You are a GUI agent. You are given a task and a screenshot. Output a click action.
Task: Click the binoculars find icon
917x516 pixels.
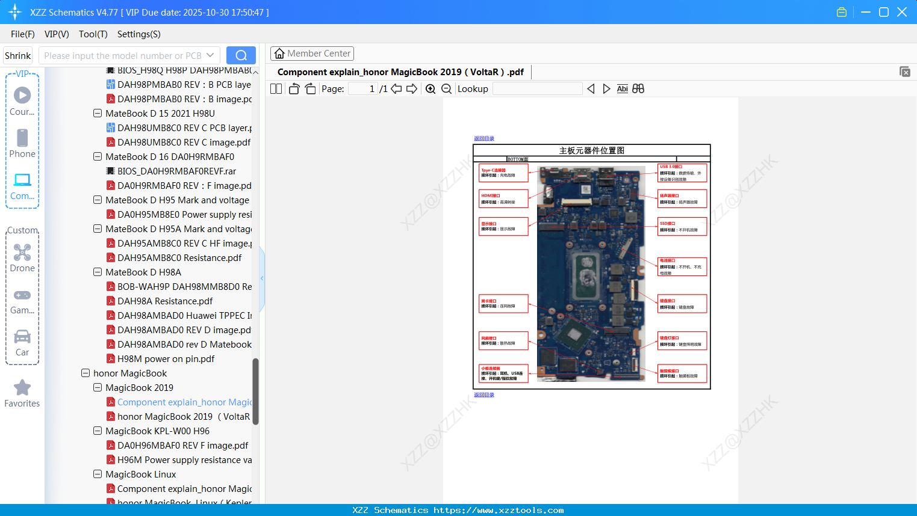[638, 89]
